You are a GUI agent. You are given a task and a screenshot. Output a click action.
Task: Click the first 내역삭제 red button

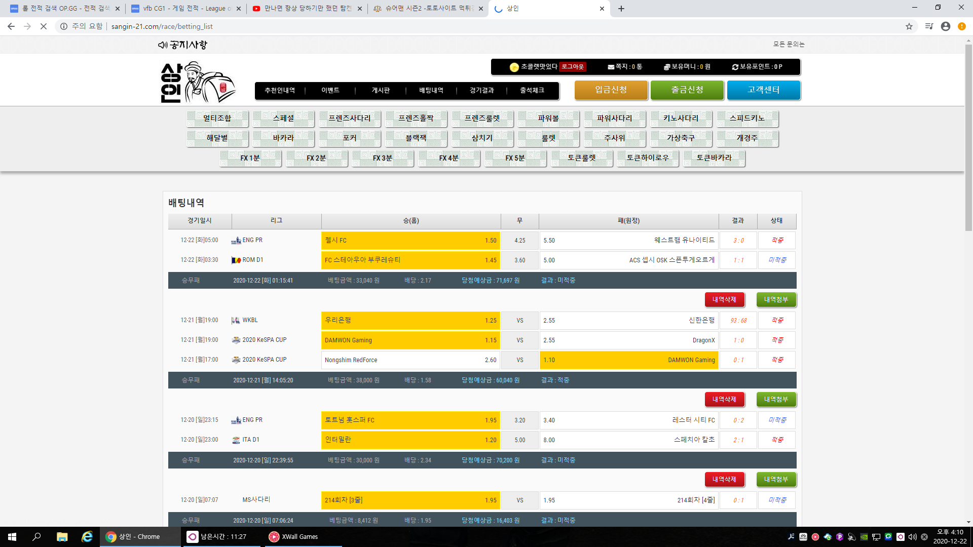(724, 300)
